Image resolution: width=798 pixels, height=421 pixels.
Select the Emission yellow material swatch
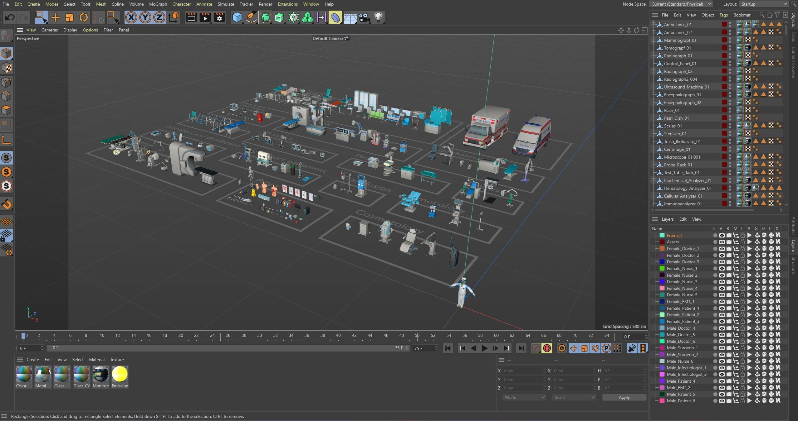120,374
